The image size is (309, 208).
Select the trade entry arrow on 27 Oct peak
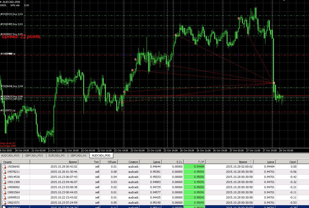pyautogui.click(x=239, y=18)
